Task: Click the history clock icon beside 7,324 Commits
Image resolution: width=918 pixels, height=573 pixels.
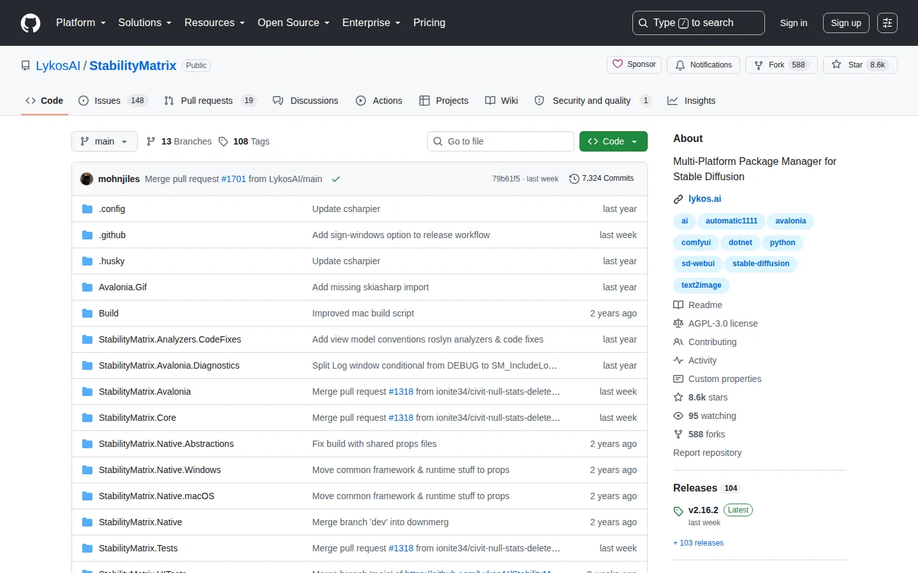Action: click(574, 179)
